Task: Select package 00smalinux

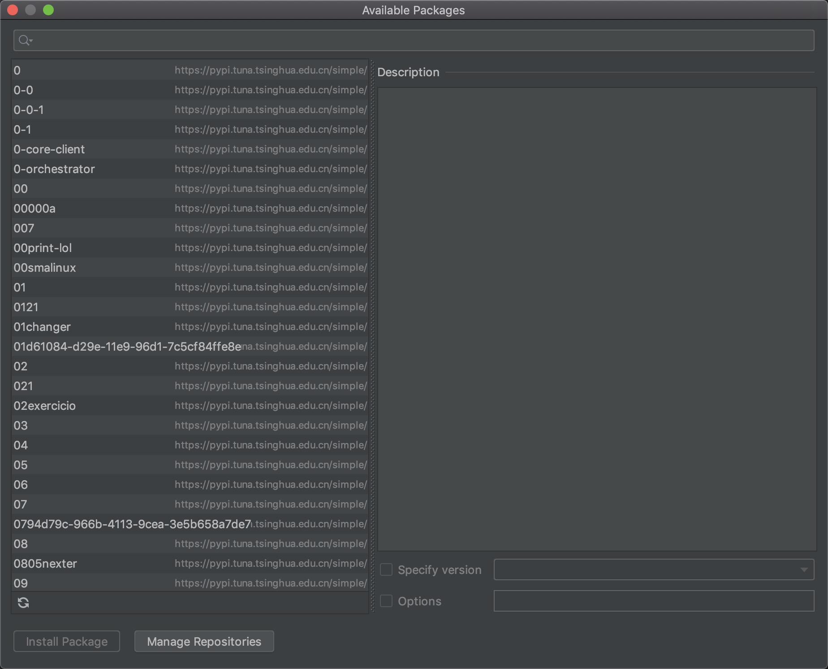Action: 190,267
